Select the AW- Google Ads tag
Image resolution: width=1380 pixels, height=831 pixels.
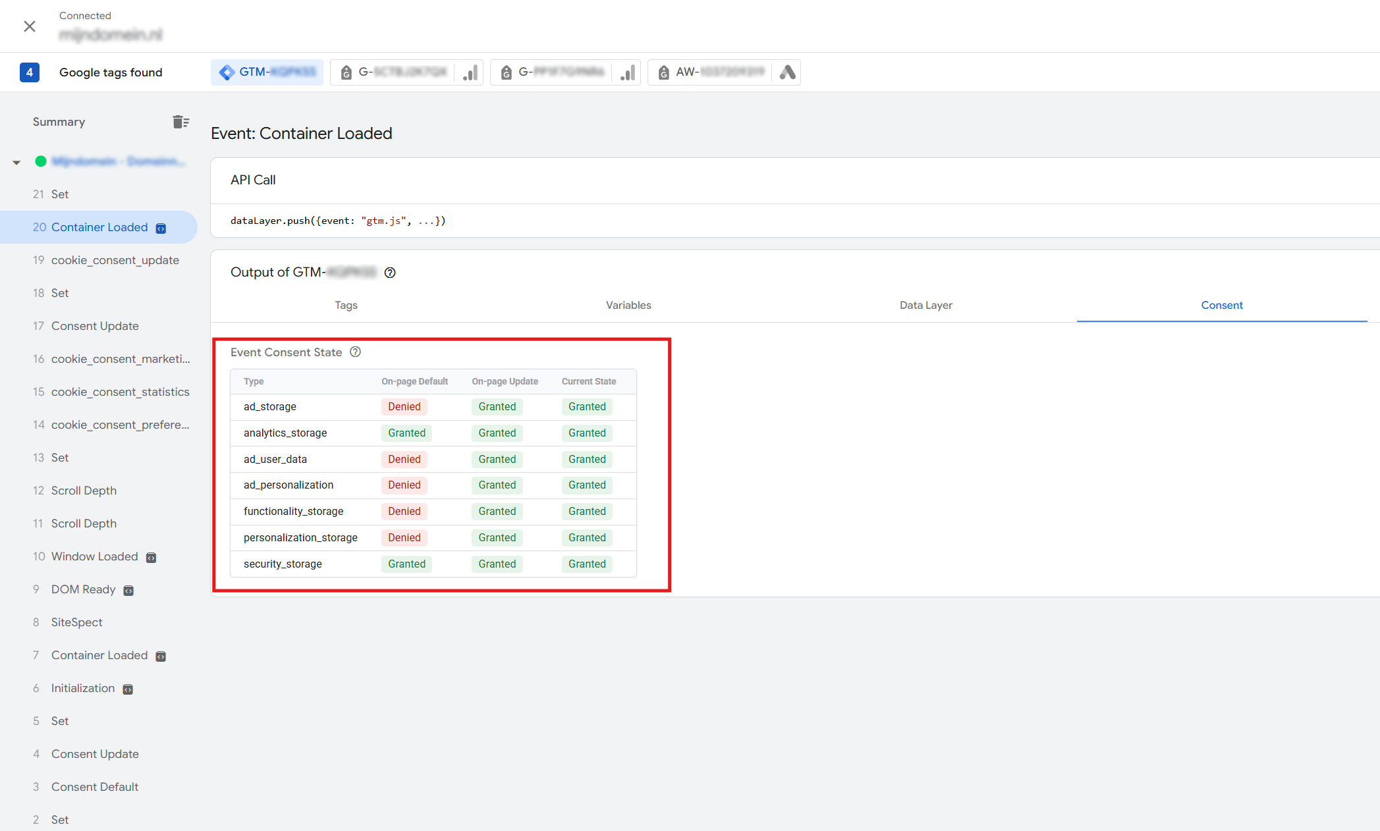pyautogui.click(x=710, y=72)
